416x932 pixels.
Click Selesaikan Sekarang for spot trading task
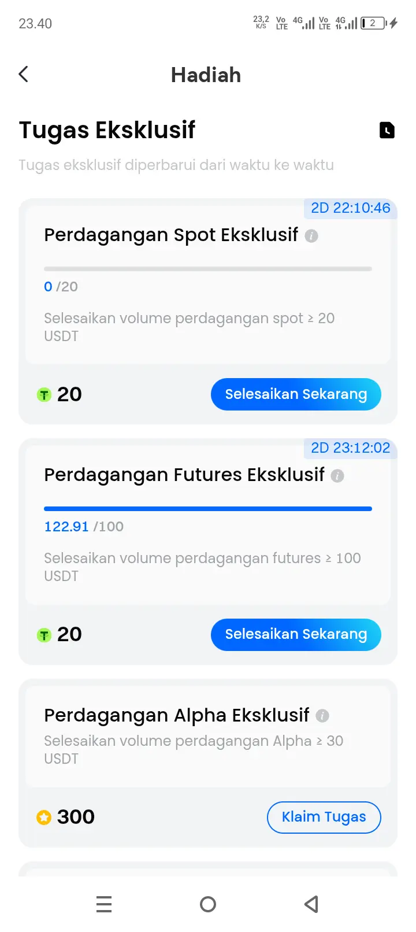(x=296, y=394)
